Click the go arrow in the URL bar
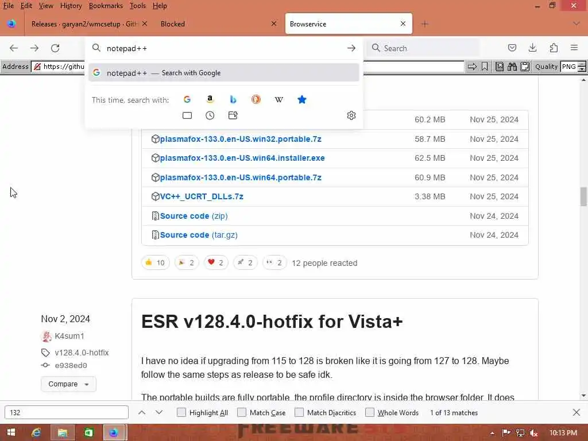 point(351,48)
